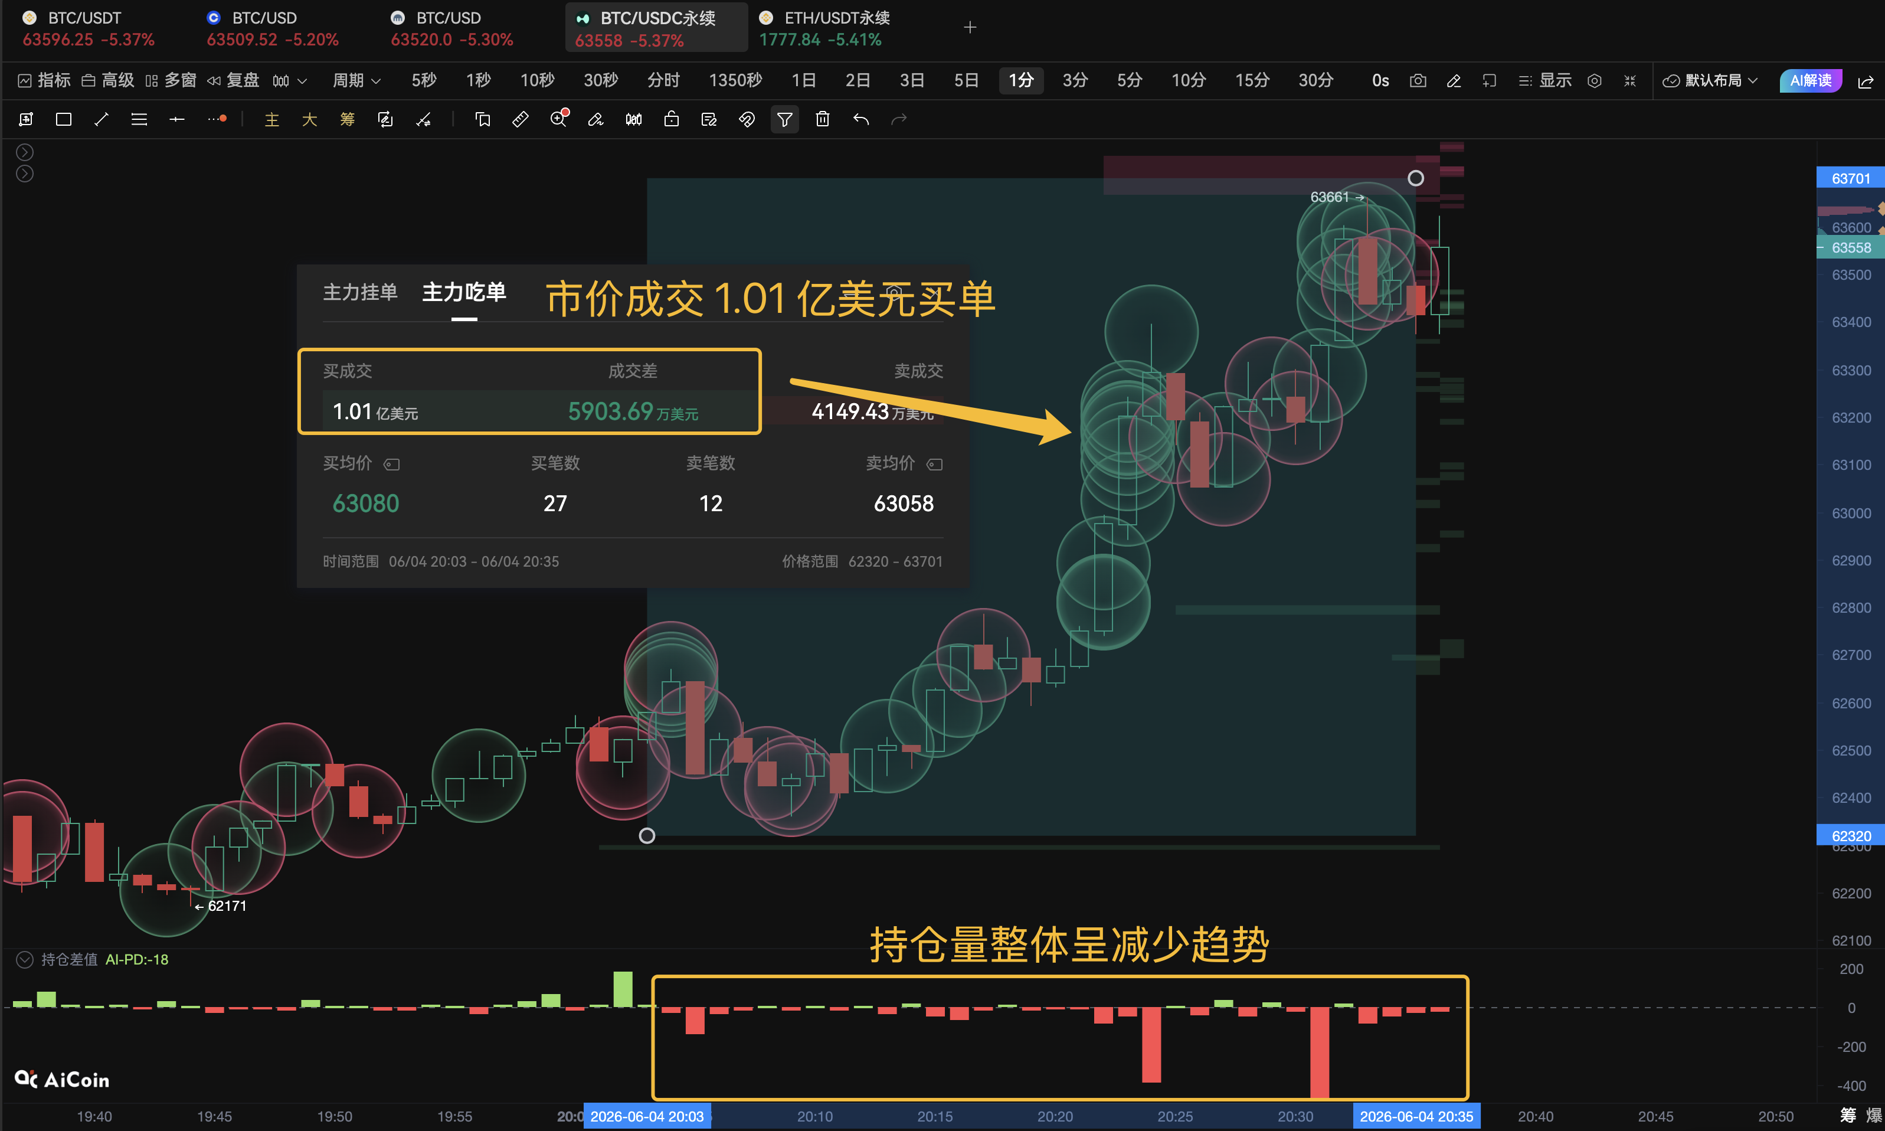Click the hexagon settings icon
This screenshot has height=1131, width=1885.
tap(1595, 81)
